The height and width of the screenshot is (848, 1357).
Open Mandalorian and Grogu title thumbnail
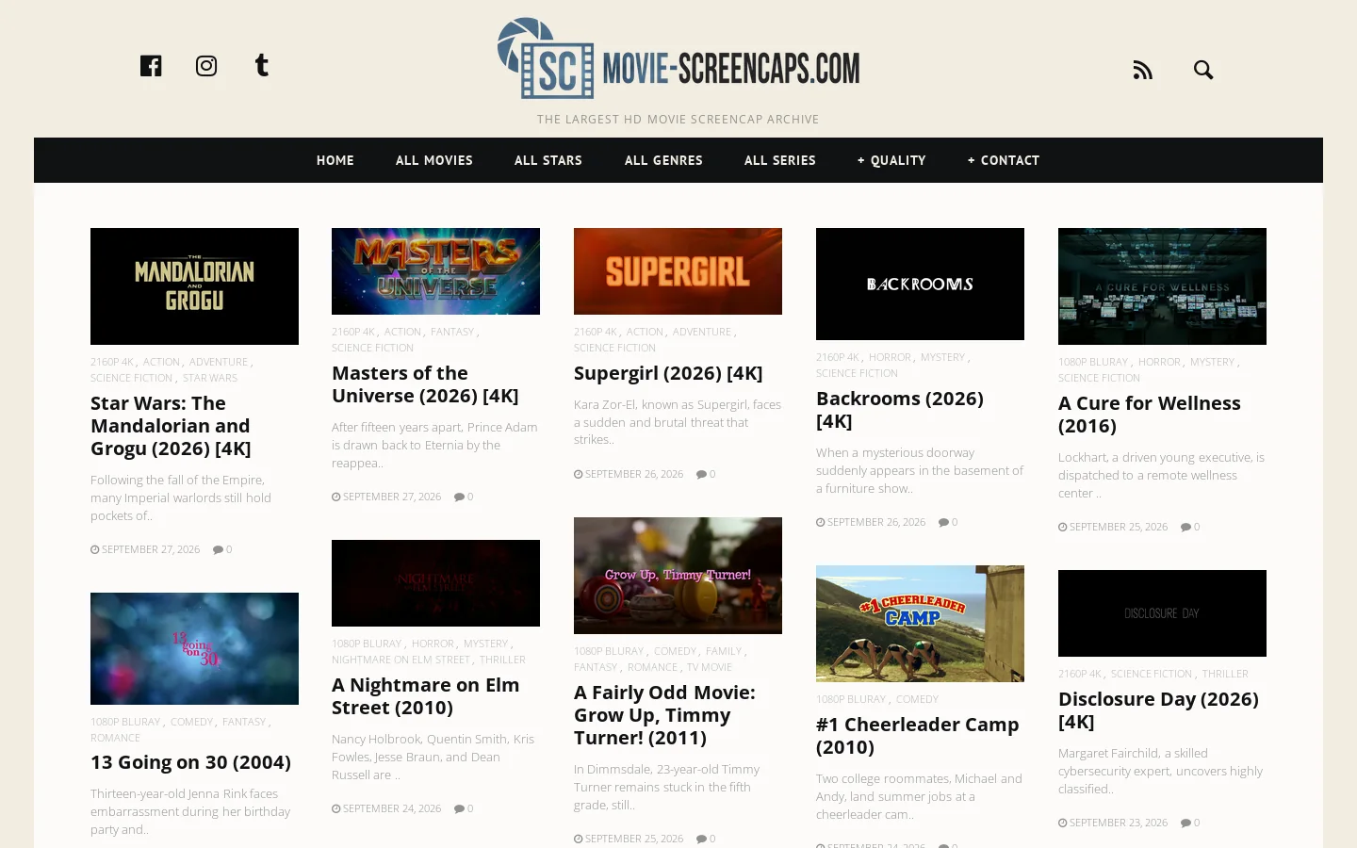pos(194,286)
